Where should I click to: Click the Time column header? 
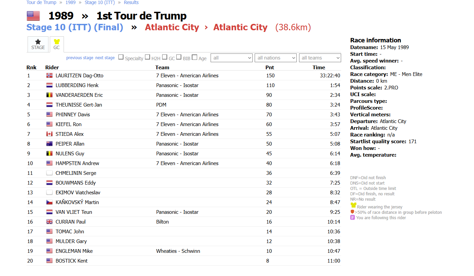[319, 68]
